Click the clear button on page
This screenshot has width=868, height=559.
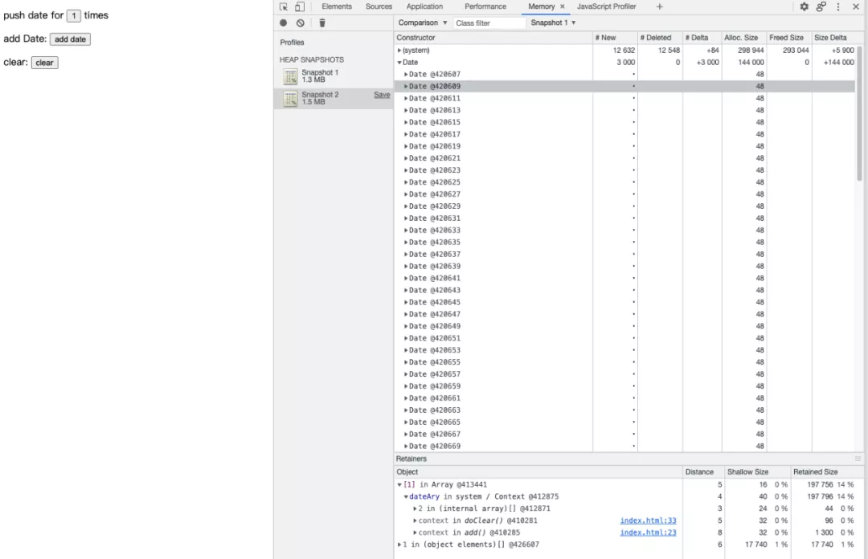(45, 63)
